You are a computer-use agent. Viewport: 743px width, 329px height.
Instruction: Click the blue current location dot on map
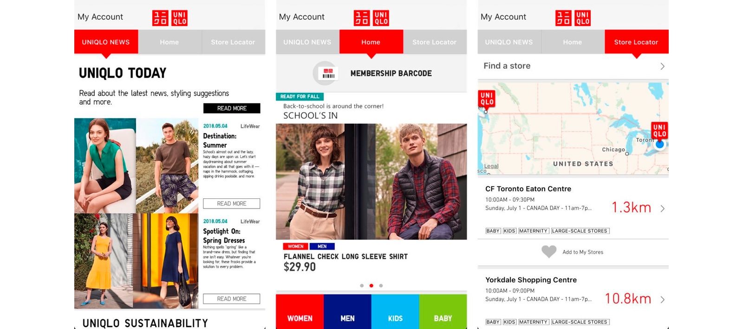click(659, 145)
